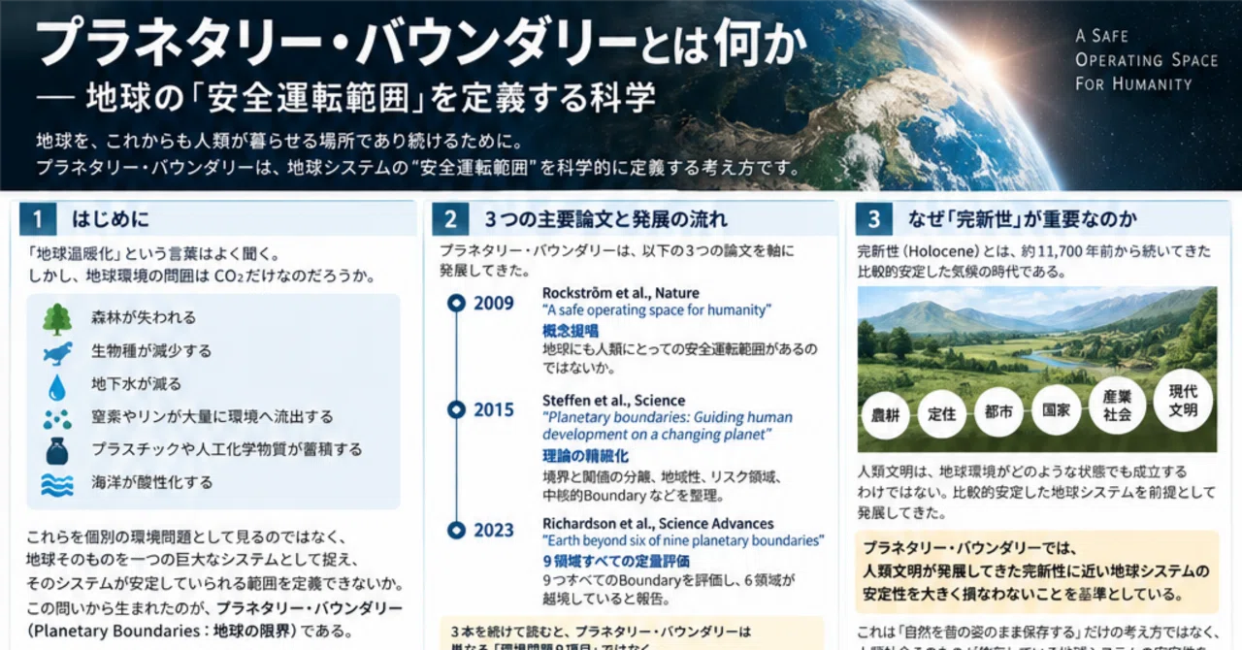The width and height of the screenshot is (1242, 650).
Task: Select the 2023 timeline marker
Action: coord(456,531)
